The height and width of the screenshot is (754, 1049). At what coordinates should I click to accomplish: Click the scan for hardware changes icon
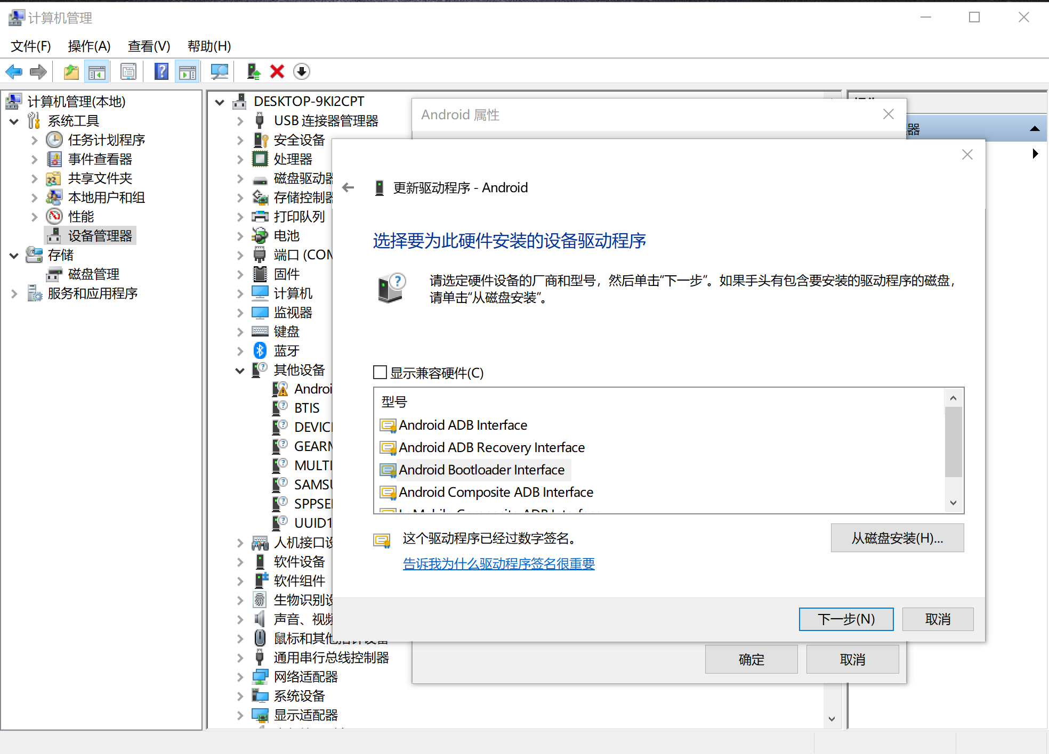(x=220, y=71)
